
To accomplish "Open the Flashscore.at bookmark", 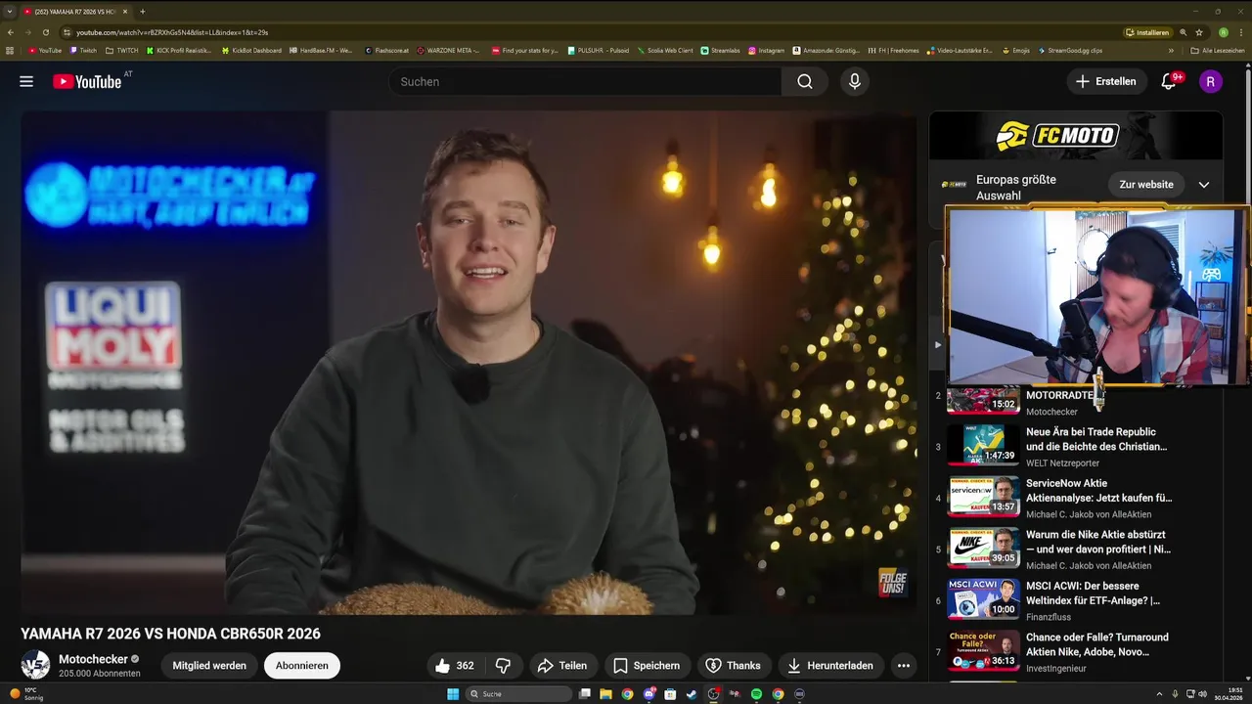I will pos(386,50).
